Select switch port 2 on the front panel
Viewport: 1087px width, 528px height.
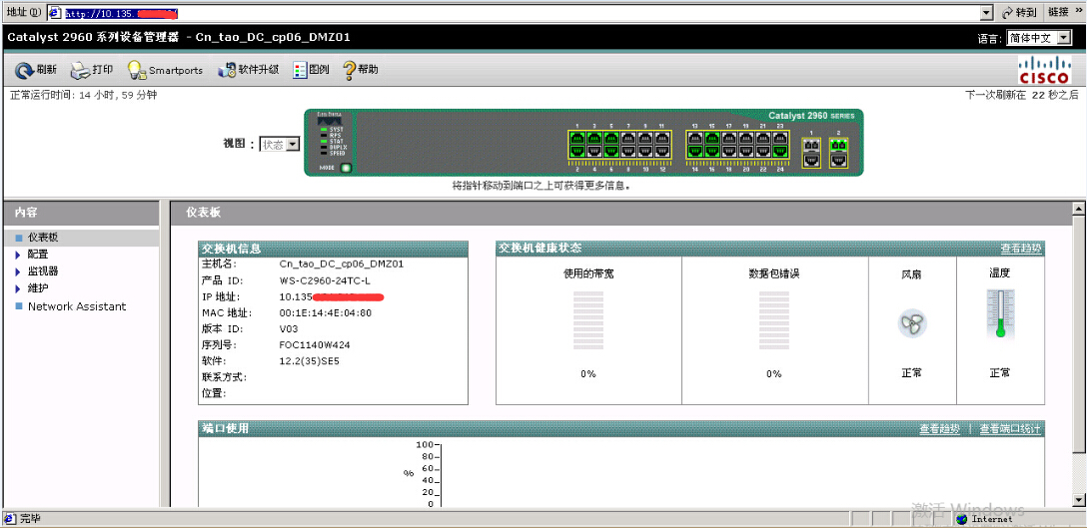pyautogui.click(x=577, y=151)
